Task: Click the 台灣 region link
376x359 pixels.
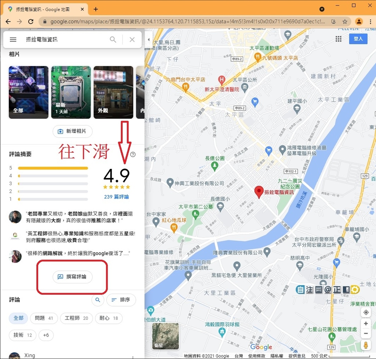Action: [x=238, y=356]
